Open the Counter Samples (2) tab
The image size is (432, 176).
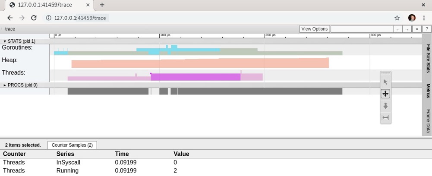pos(72,145)
